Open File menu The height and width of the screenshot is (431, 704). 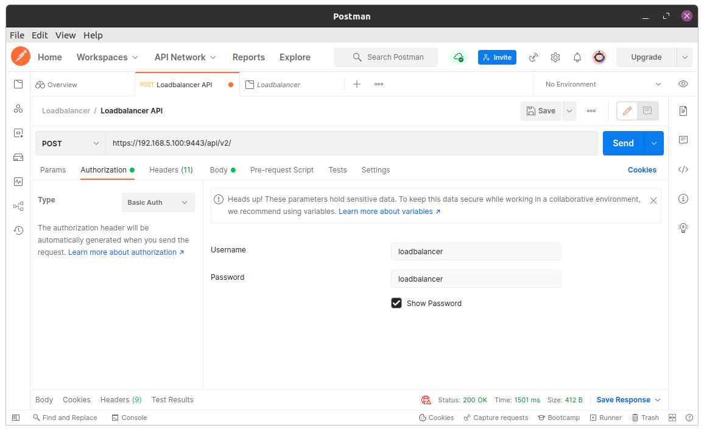(17, 35)
